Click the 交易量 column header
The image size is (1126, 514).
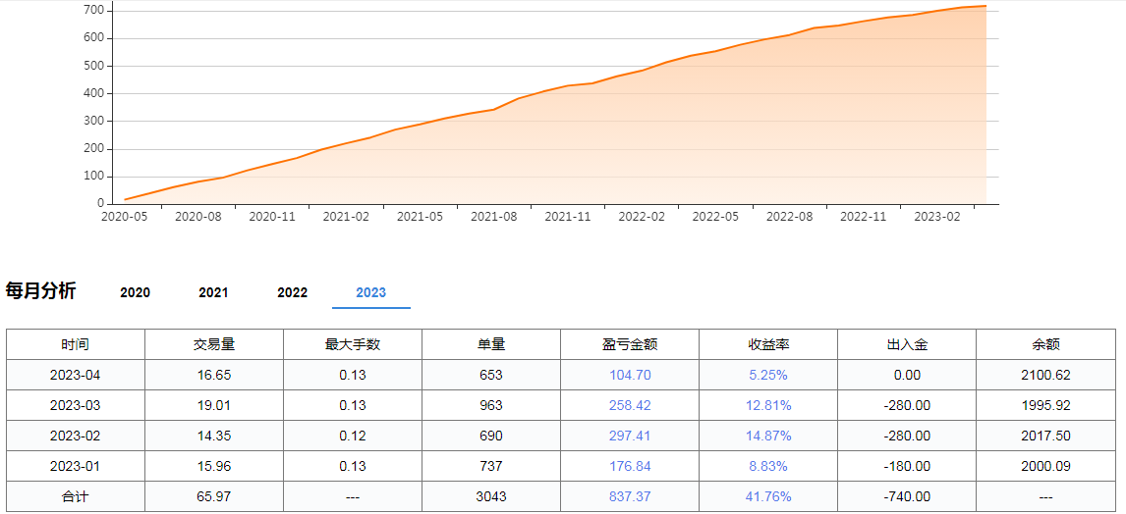(214, 345)
